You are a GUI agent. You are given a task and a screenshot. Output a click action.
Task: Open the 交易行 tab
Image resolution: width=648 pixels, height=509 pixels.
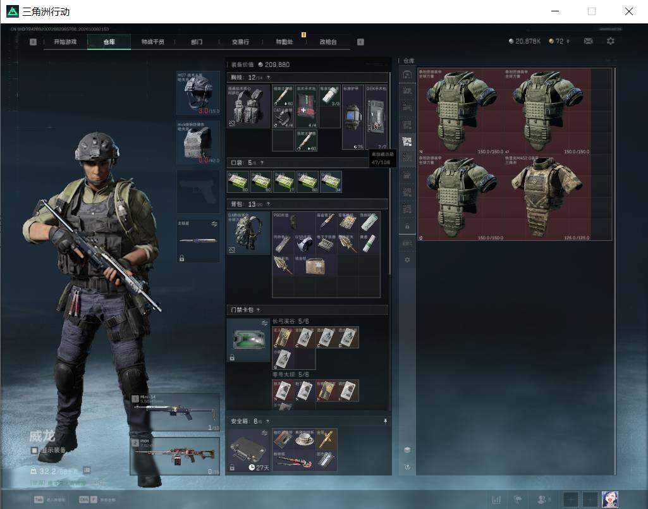tap(240, 42)
